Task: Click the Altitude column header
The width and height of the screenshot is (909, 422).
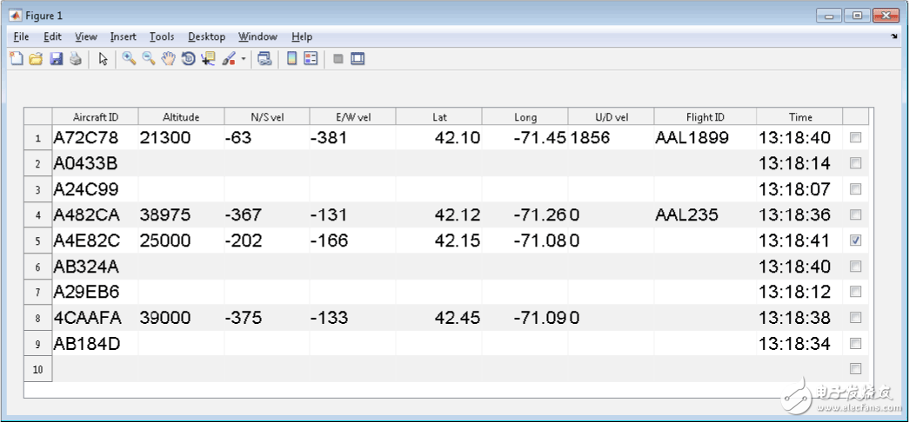Action: pyautogui.click(x=181, y=117)
